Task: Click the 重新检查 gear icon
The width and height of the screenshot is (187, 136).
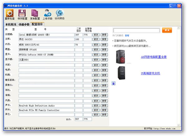Action: 10,13
